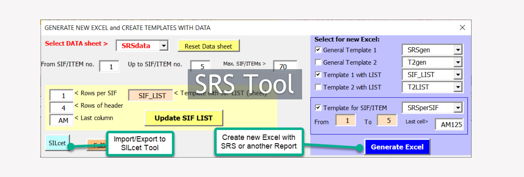Toggle the Template 1 with LIST checkbox
Screen dimensions: 524x177
pos(318,75)
